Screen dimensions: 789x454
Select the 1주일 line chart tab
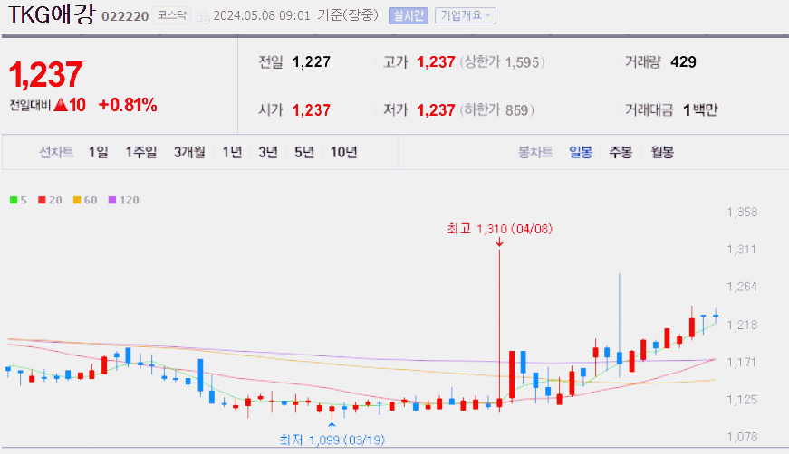[141, 152]
